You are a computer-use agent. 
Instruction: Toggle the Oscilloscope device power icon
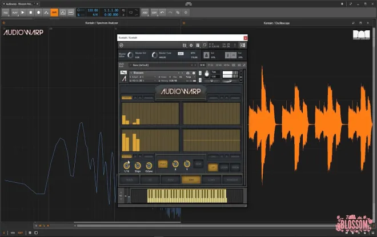184,23
